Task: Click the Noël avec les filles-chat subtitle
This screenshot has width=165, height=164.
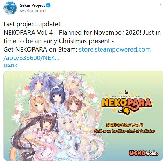Action: pyautogui.click(x=124, y=131)
